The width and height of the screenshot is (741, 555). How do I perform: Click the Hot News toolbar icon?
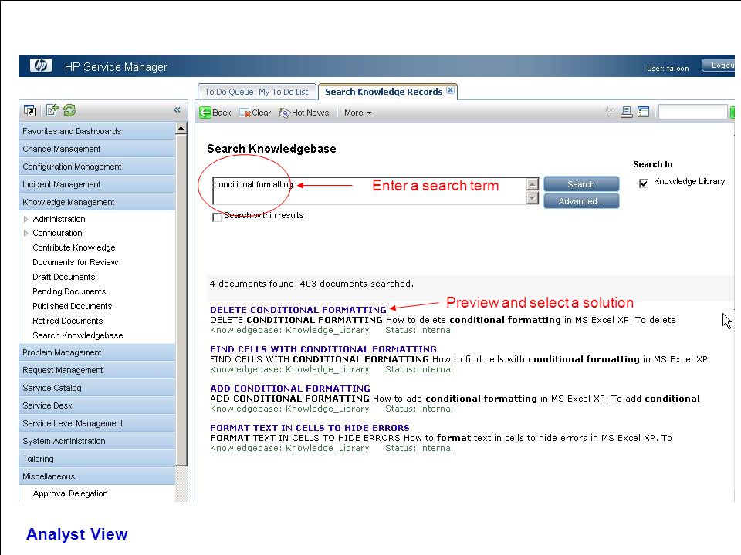(x=285, y=113)
